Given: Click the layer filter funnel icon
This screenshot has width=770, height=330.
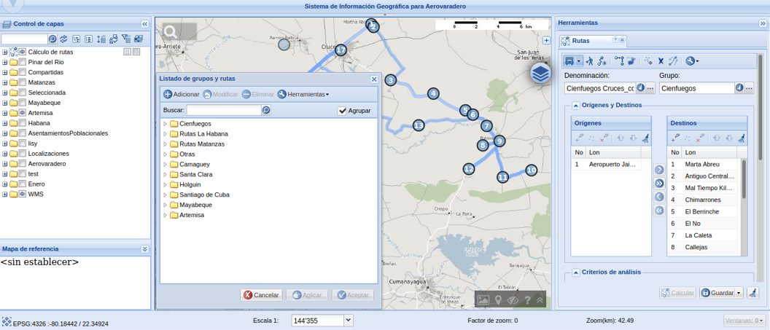Looking at the screenshot, I should point(125,39).
